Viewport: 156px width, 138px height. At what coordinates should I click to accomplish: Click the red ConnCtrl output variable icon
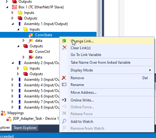pos(31,52)
